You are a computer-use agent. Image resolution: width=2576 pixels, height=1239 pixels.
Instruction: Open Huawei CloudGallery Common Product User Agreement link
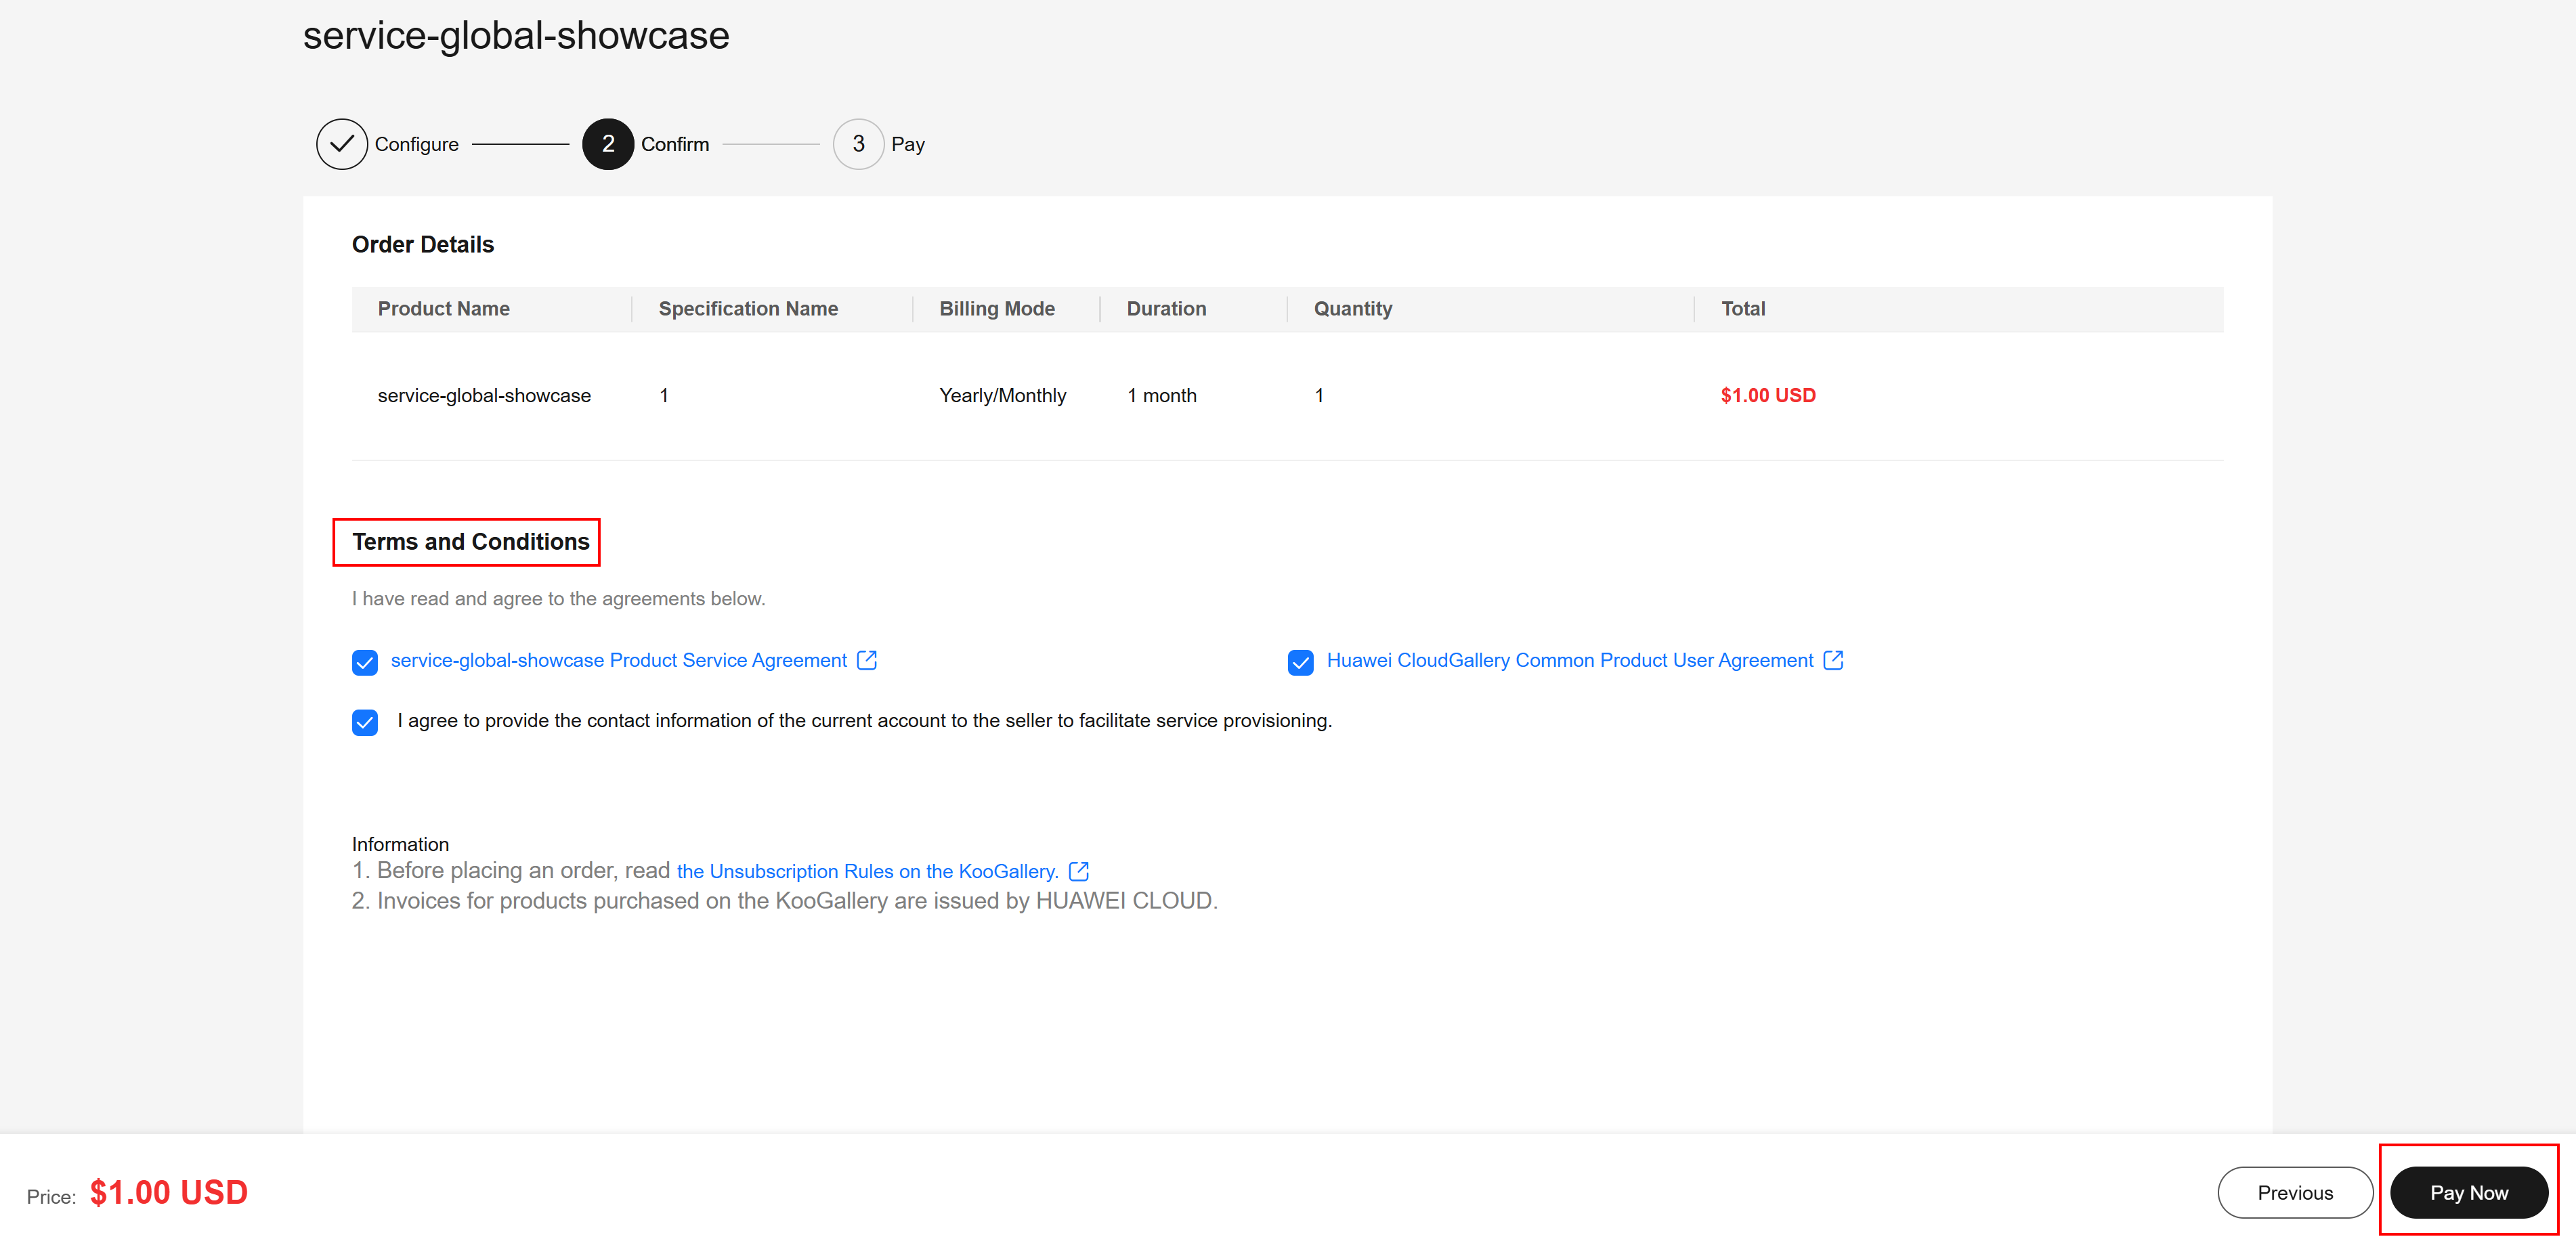(x=1570, y=660)
